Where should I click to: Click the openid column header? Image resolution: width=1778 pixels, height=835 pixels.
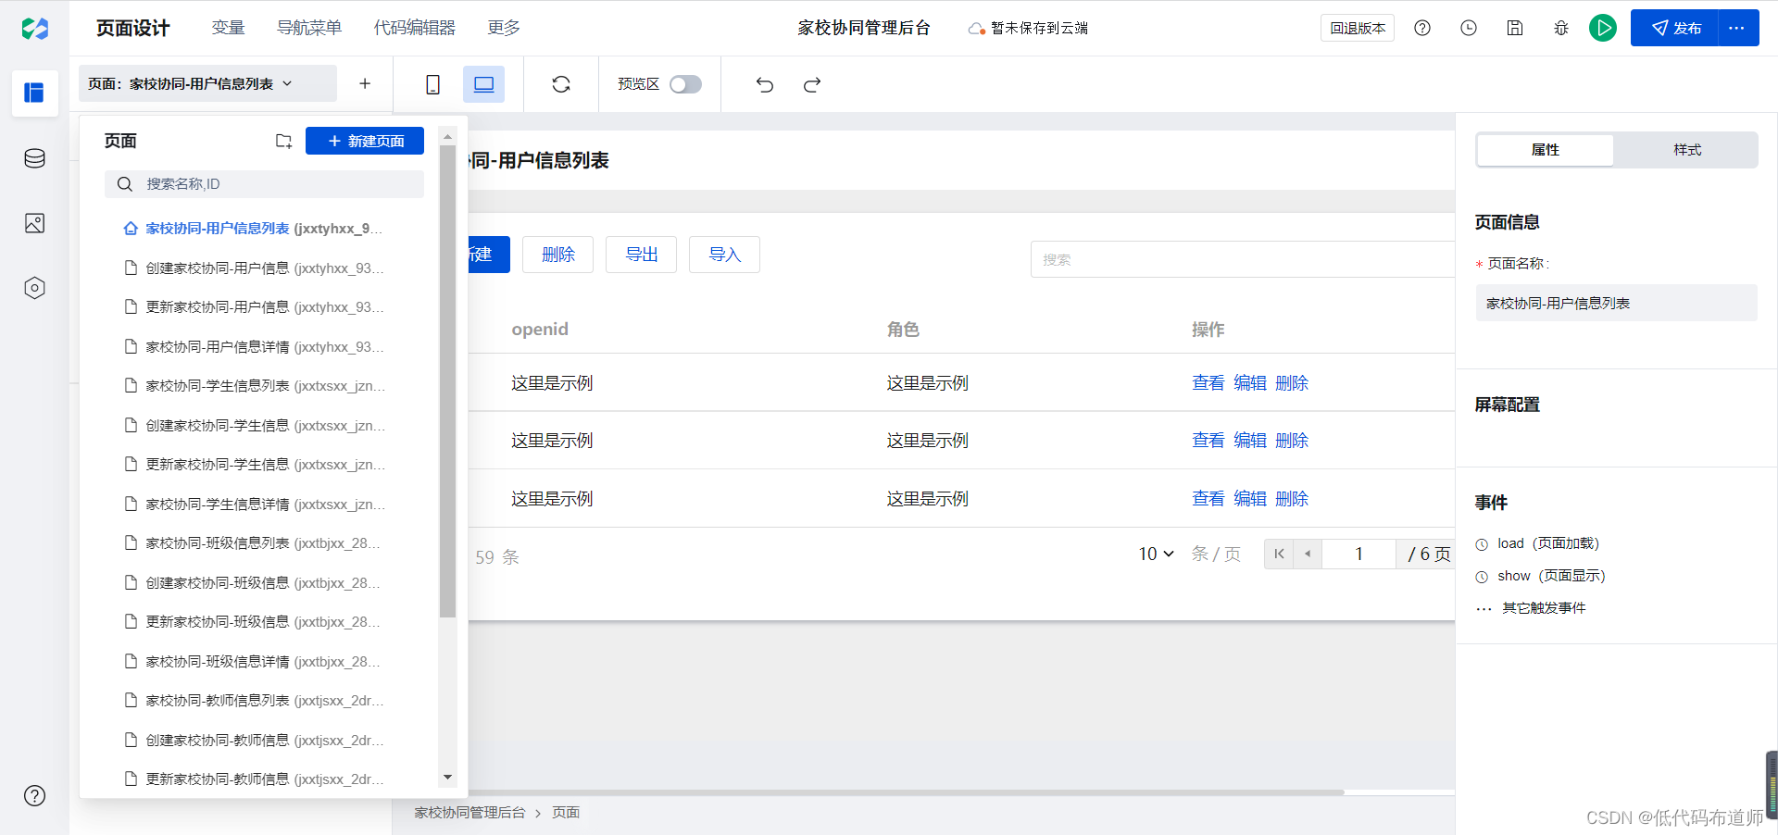tap(540, 330)
